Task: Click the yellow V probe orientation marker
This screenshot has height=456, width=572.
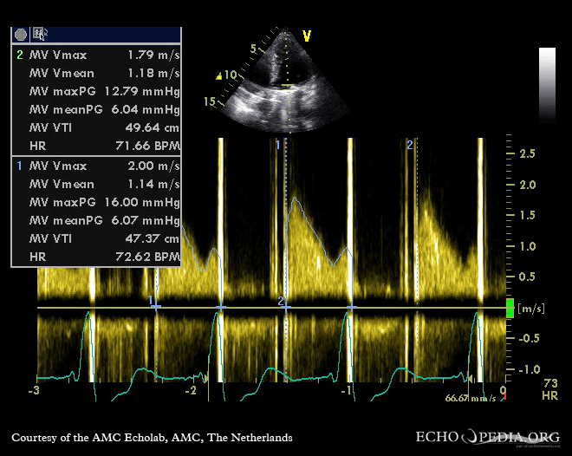Action: (306, 36)
